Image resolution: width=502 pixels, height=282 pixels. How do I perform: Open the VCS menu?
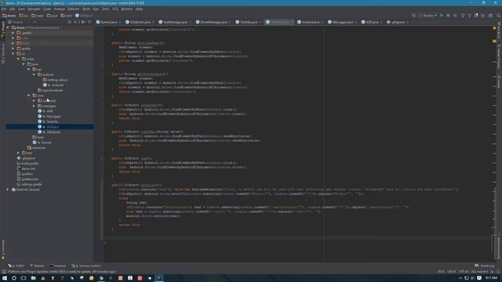(x=115, y=9)
